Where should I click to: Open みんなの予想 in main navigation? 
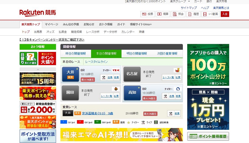pos(71,24)
